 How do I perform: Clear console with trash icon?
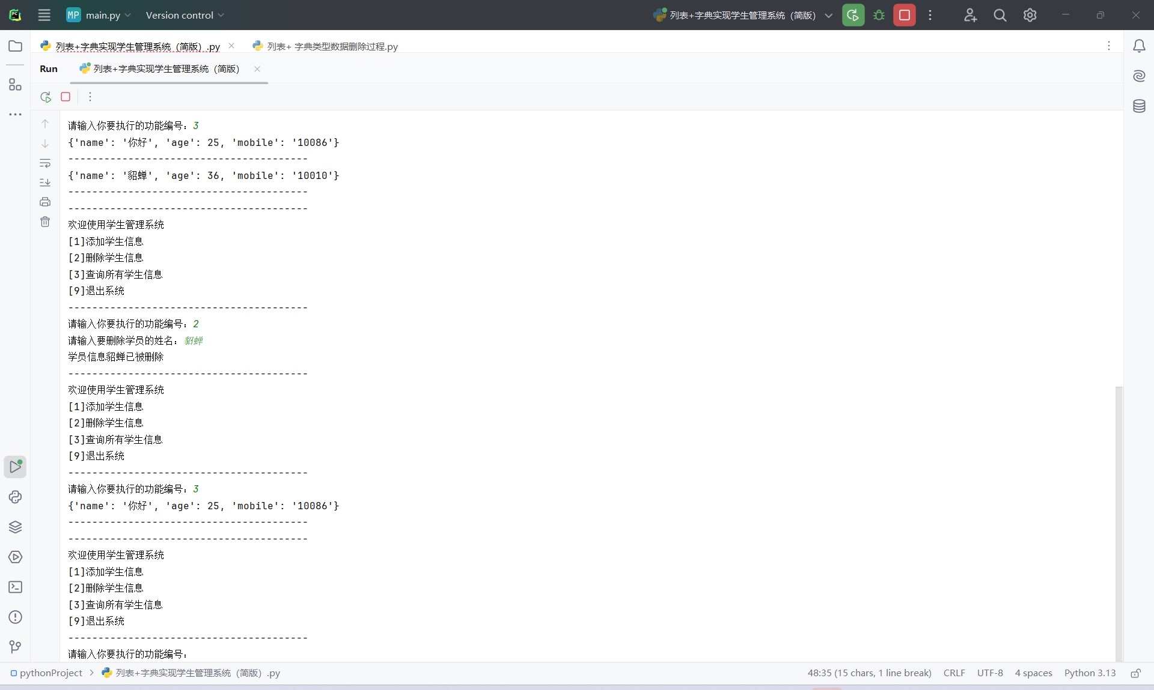tap(45, 222)
